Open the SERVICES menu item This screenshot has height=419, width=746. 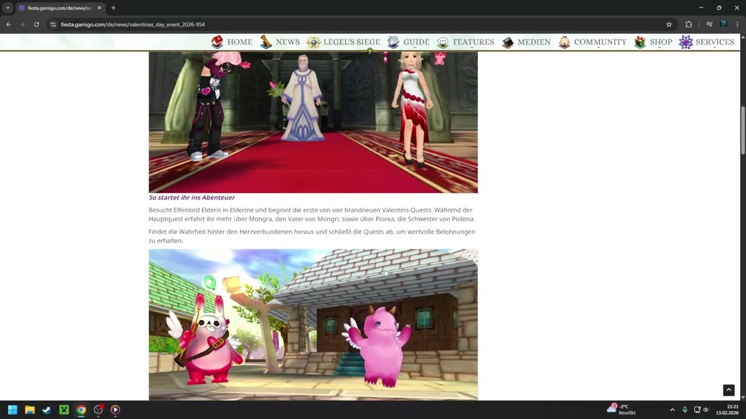[715, 42]
